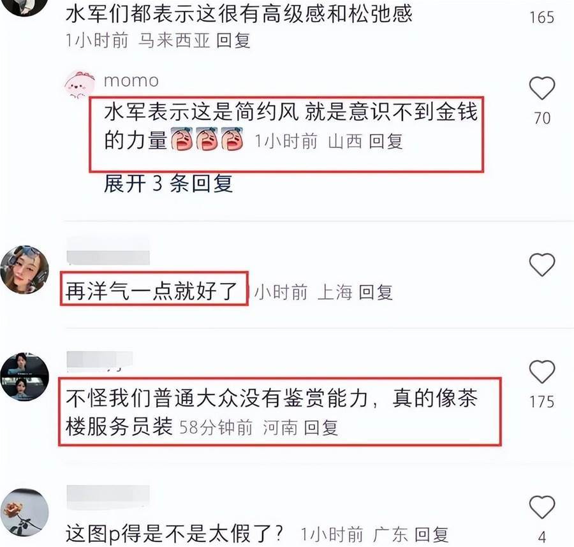The width and height of the screenshot is (574, 547).
Task: Open the blurred username above 再洋气一点就好了
Action: click(108, 251)
